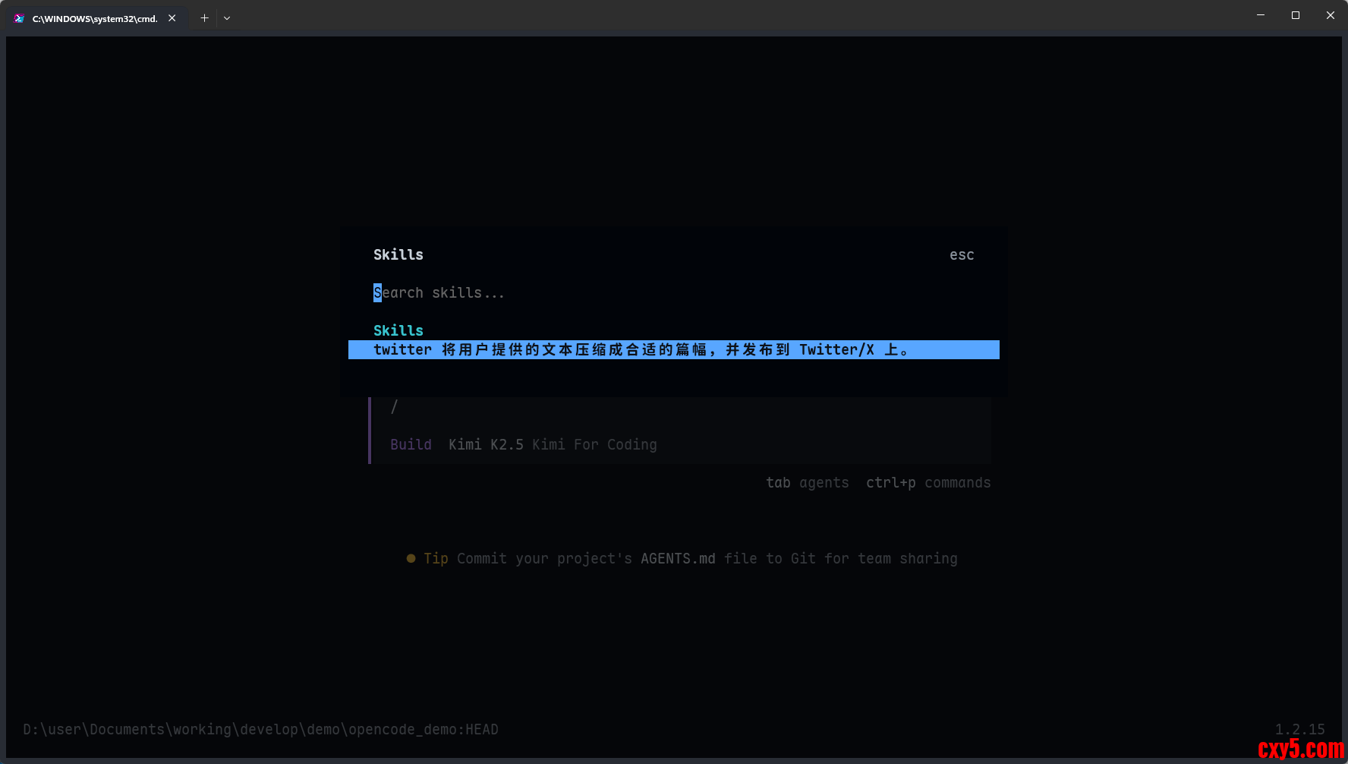
Task: Minimize the terminal window
Action: coord(1261,15)
